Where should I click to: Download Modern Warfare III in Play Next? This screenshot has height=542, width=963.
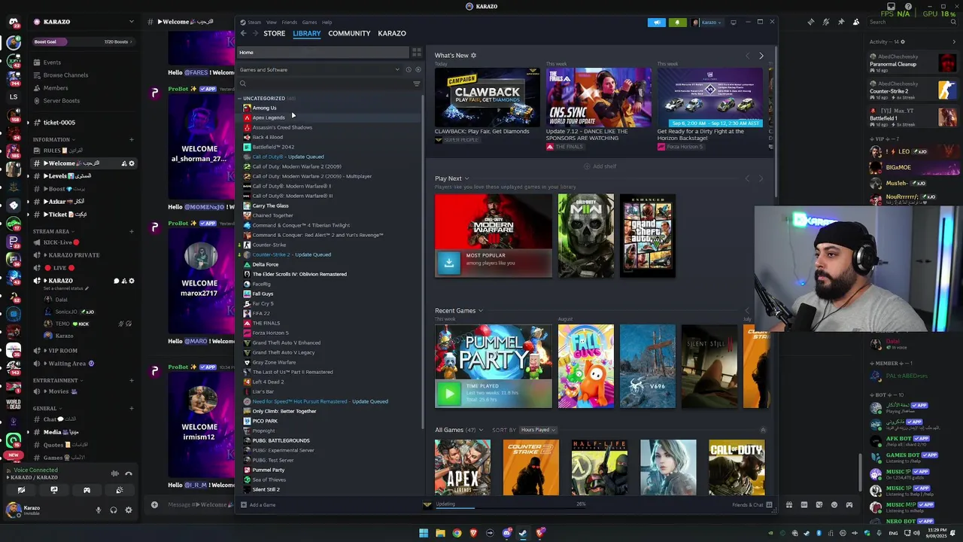coord(449,262)
